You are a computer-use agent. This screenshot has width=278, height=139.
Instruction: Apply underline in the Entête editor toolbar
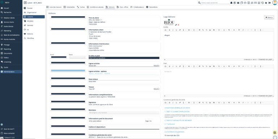176,30
